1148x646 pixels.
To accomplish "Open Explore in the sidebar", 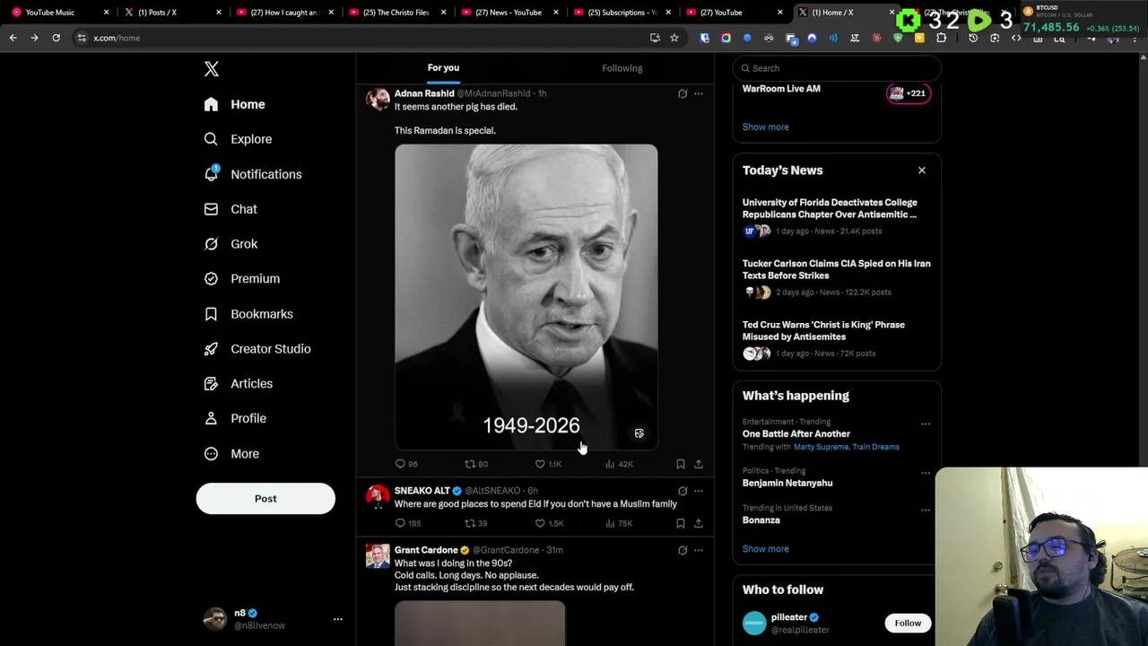I will click(238, 139).
